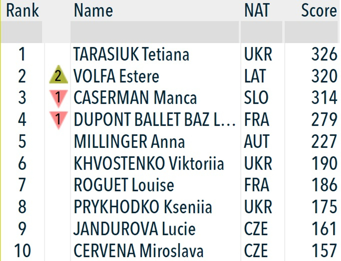Click the NAT filter field below header
The image size is (341, 261).
click(x=261, y=32)
